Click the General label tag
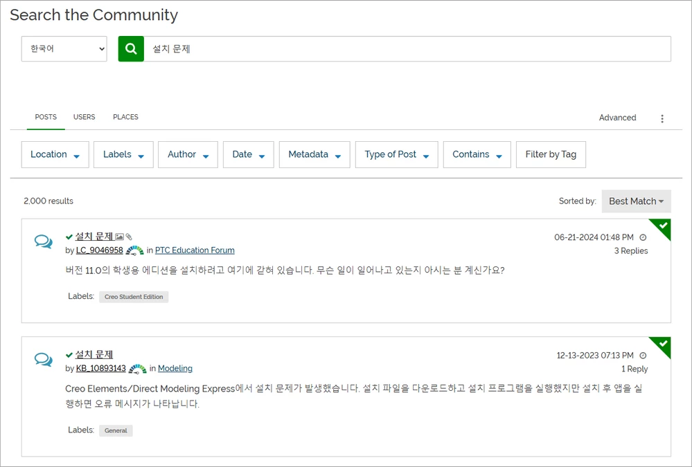 (116, 431)
